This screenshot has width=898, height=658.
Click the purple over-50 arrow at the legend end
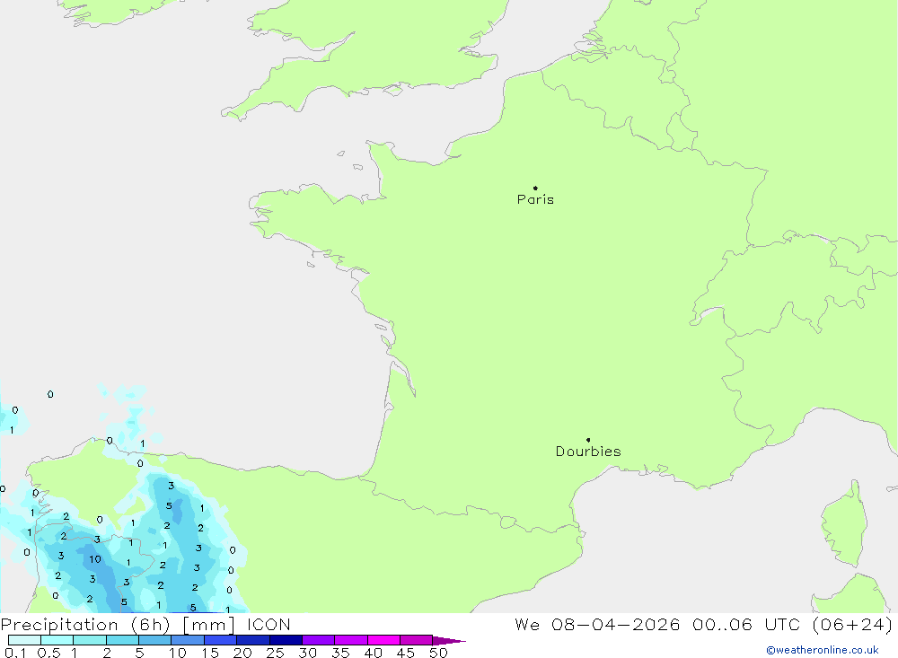tap(449, 640)
